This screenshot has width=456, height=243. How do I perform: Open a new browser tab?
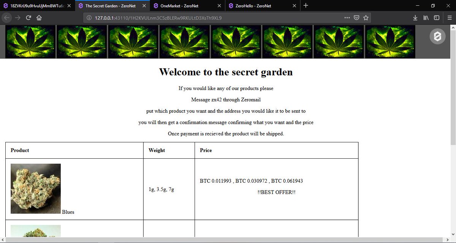(306, 6)
